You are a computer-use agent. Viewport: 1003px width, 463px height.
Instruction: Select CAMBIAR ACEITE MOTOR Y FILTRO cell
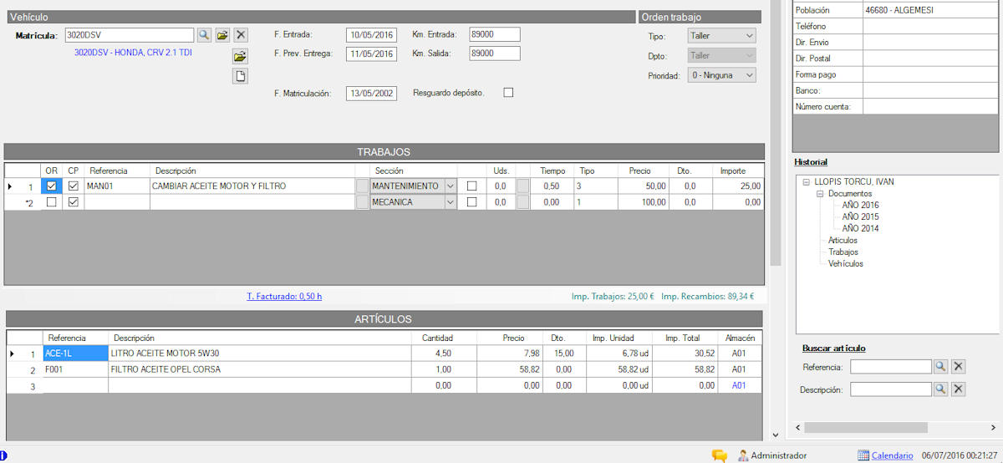[x=252, y=186]
